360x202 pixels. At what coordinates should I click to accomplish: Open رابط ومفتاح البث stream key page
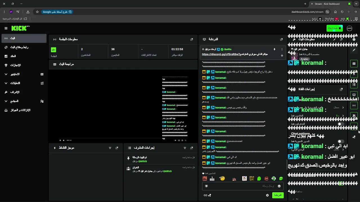[24, 47]
